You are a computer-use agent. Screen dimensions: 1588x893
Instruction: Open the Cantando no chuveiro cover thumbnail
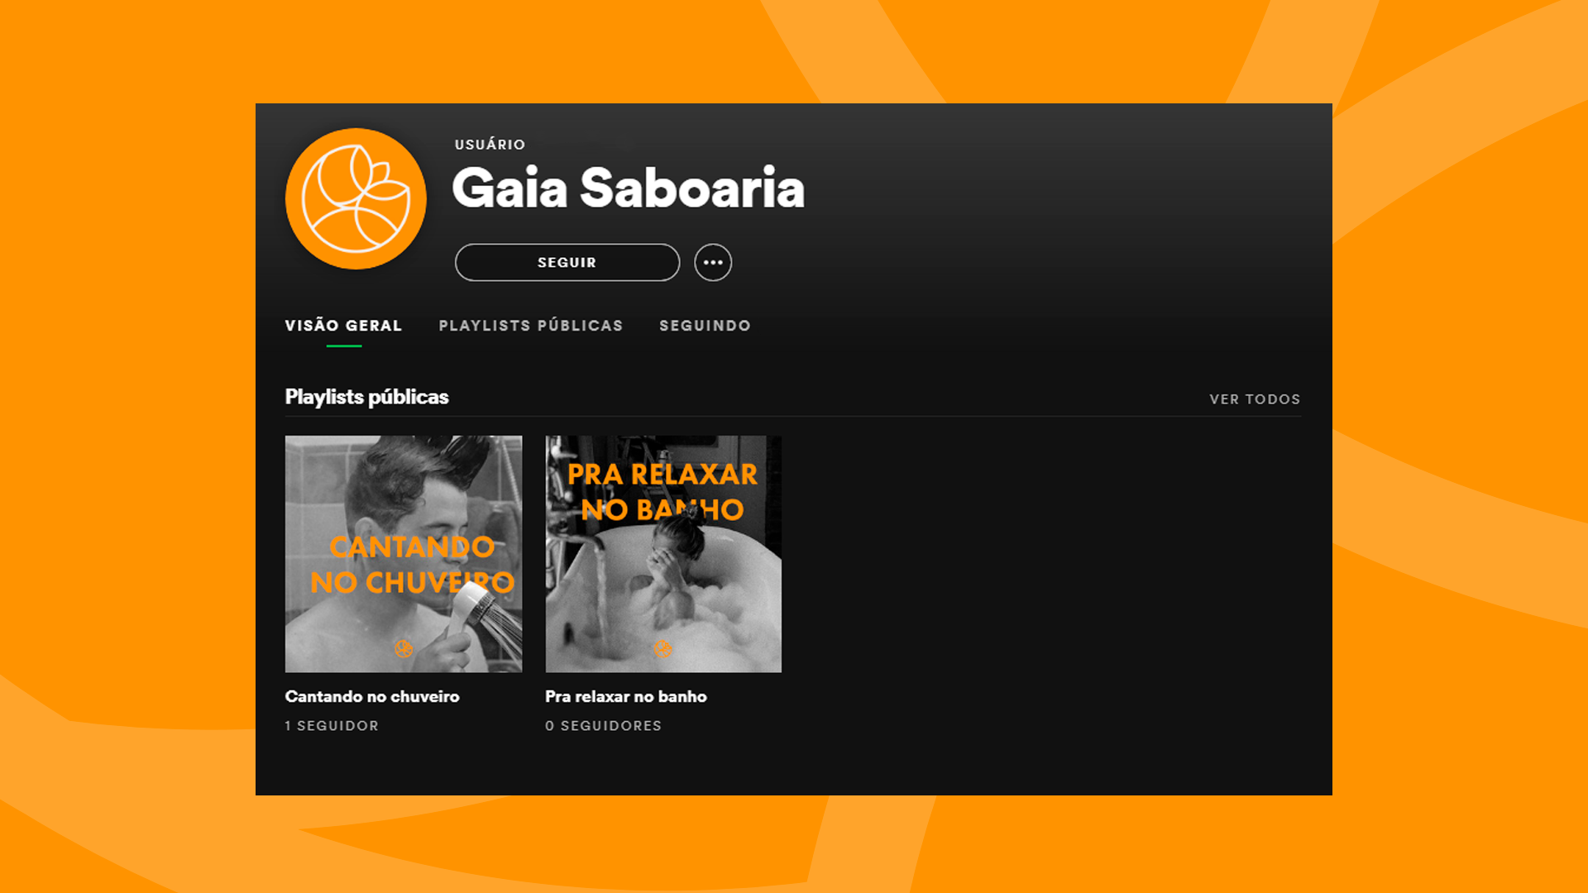(x=404, y=554)
